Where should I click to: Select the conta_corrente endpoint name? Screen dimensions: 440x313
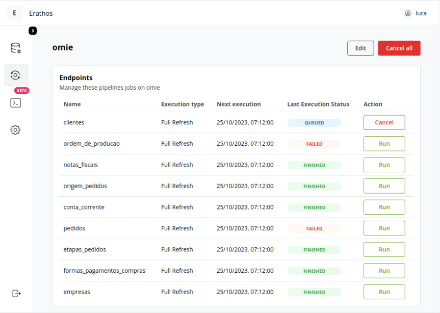point(84,207)
